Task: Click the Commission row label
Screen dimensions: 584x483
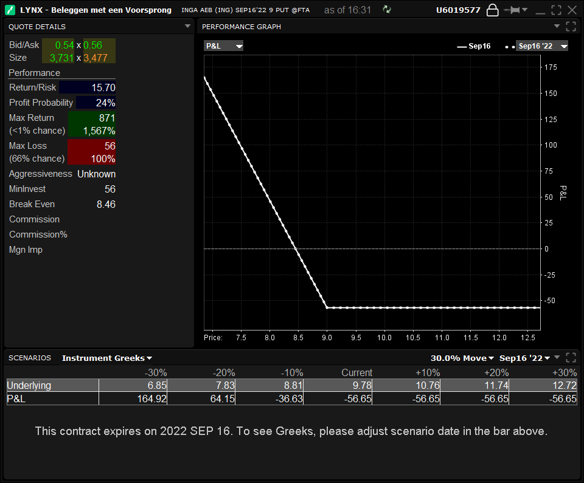Action: [x=34, y=219]
